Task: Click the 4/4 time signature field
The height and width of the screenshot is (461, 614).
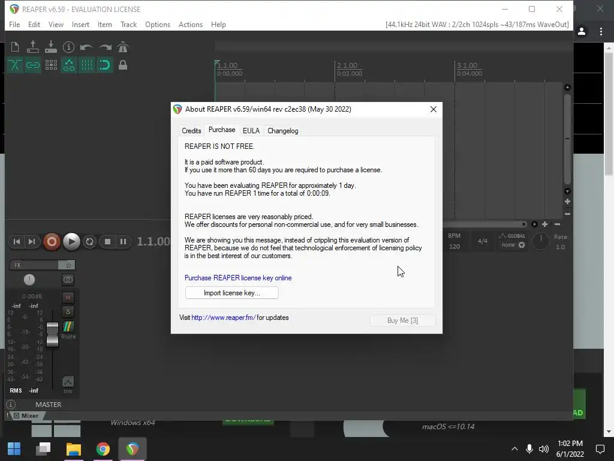Action: (x=483, y=241)
